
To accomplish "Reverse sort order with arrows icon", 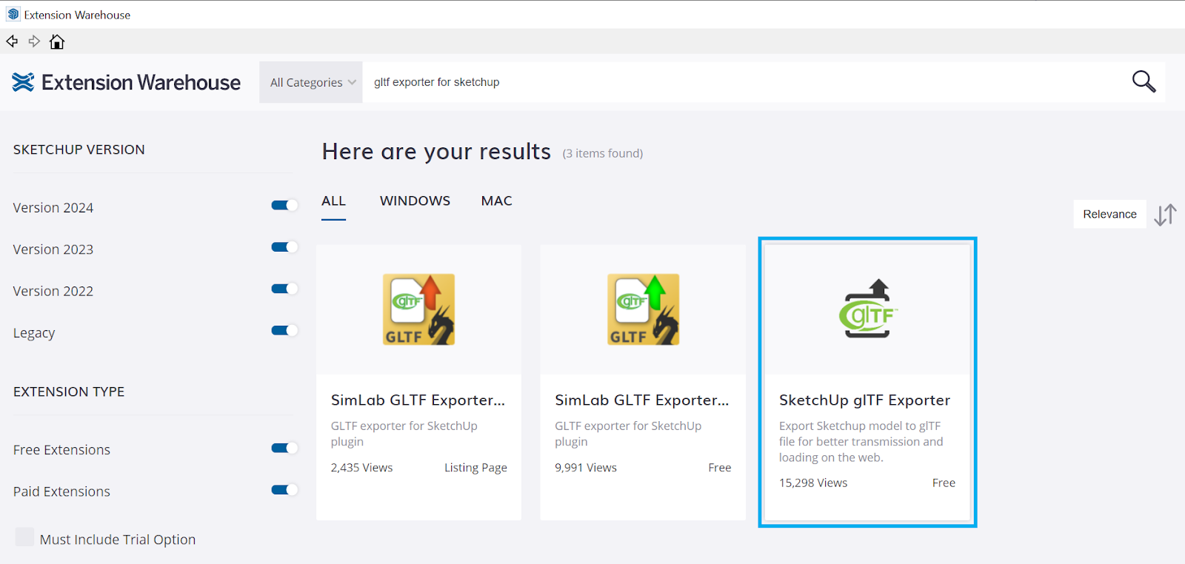I will tap(1165, 215).
